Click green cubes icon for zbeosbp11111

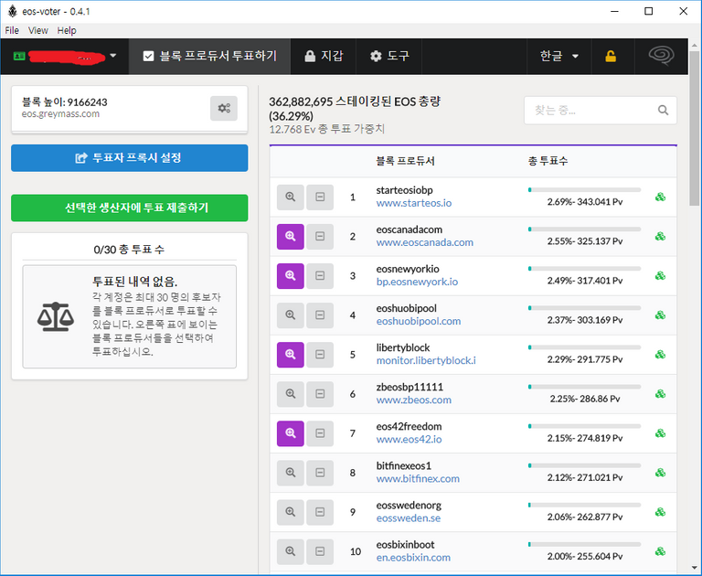click(660, 394)
